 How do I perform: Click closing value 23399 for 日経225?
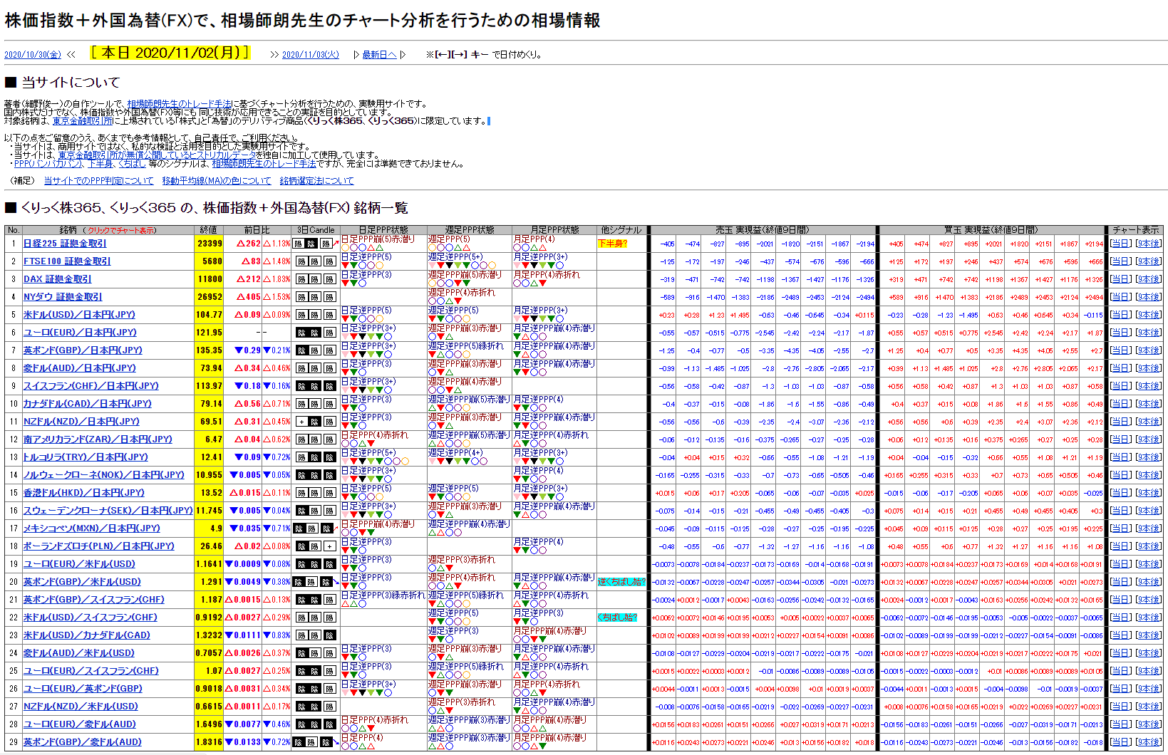point(210,244)
